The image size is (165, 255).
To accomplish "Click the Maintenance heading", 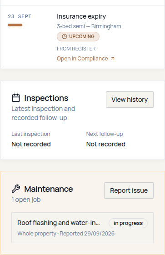I will click(x=49, y=189).
